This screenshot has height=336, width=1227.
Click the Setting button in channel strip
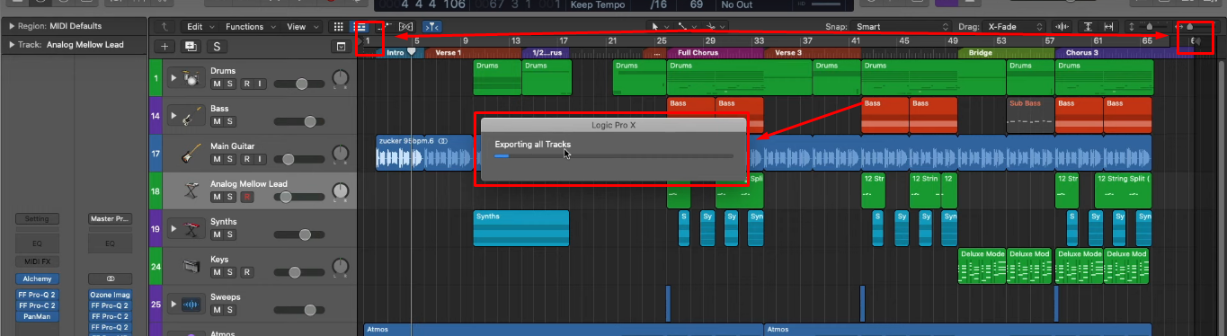click(38, 218)
